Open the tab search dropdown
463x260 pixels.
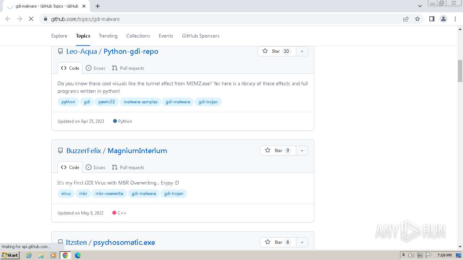(x=420, y=6)
